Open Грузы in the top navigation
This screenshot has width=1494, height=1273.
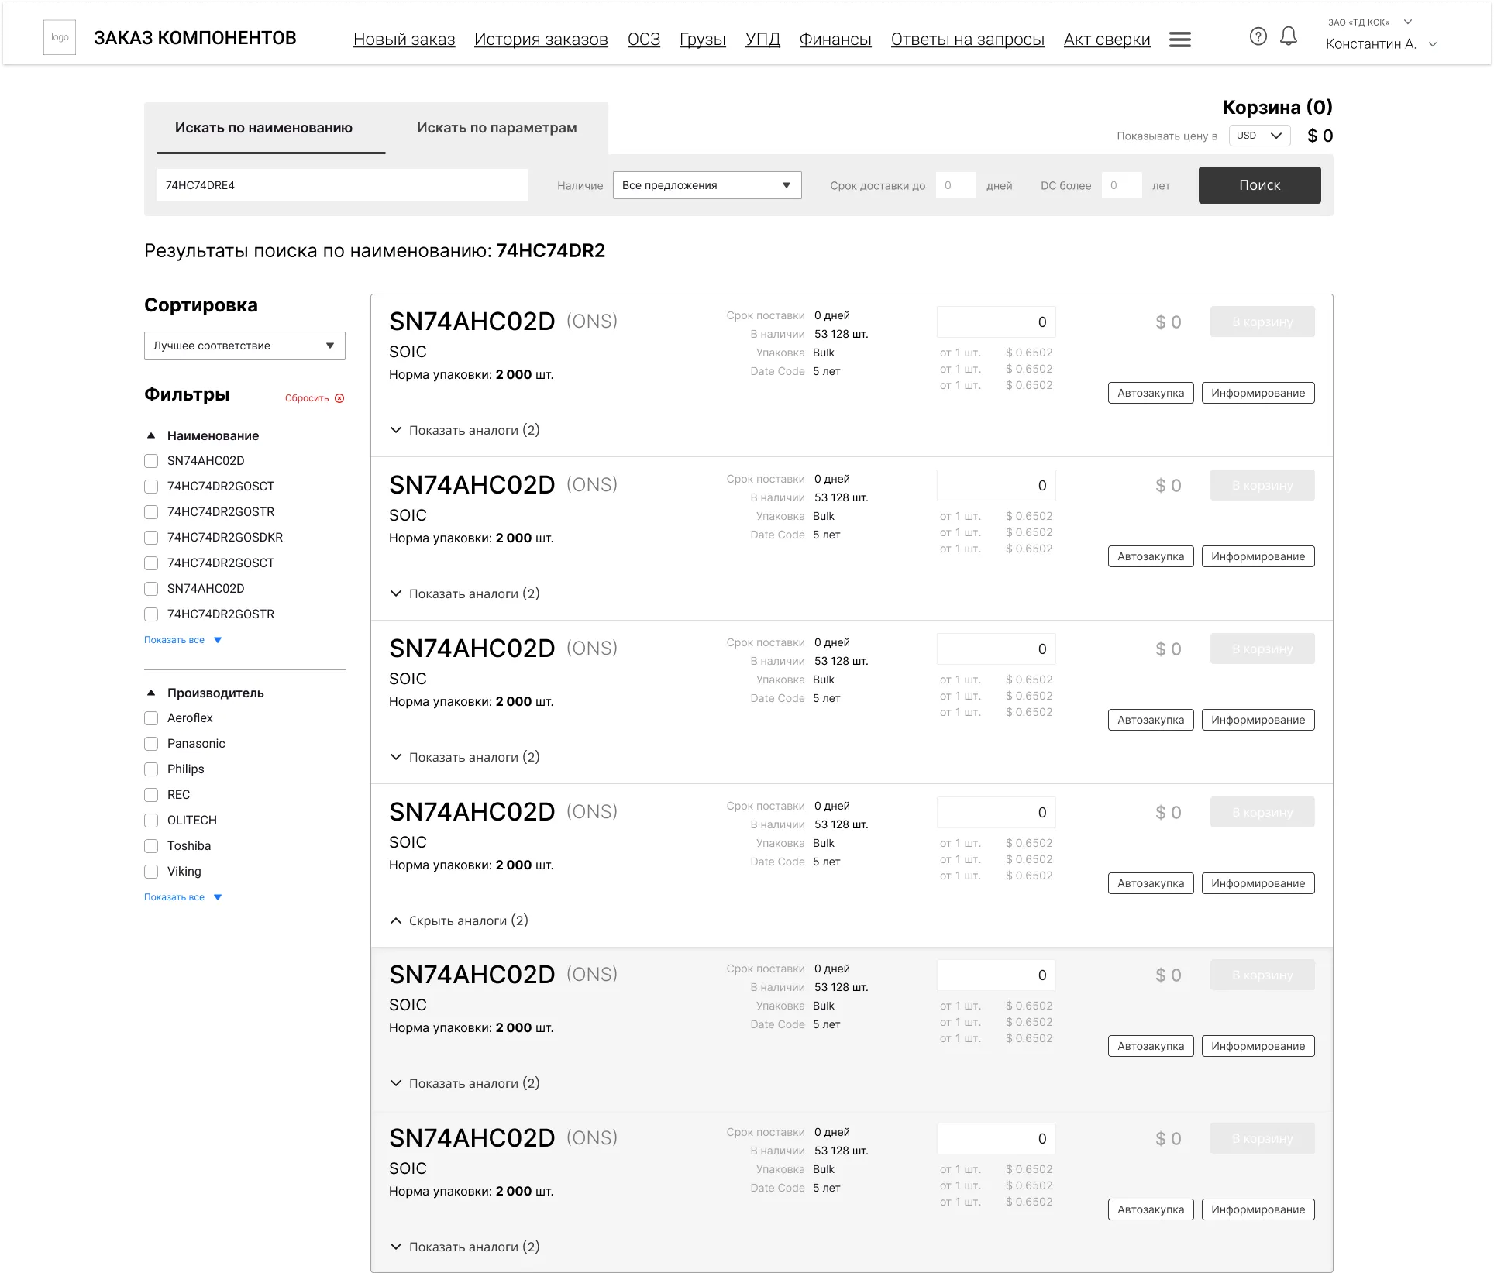703,40
